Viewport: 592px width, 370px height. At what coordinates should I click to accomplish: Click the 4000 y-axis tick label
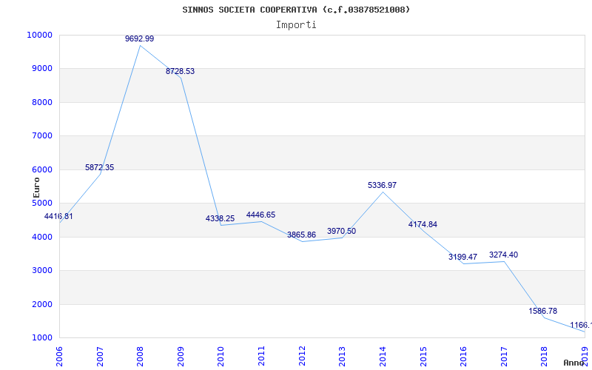click(41, 237)
